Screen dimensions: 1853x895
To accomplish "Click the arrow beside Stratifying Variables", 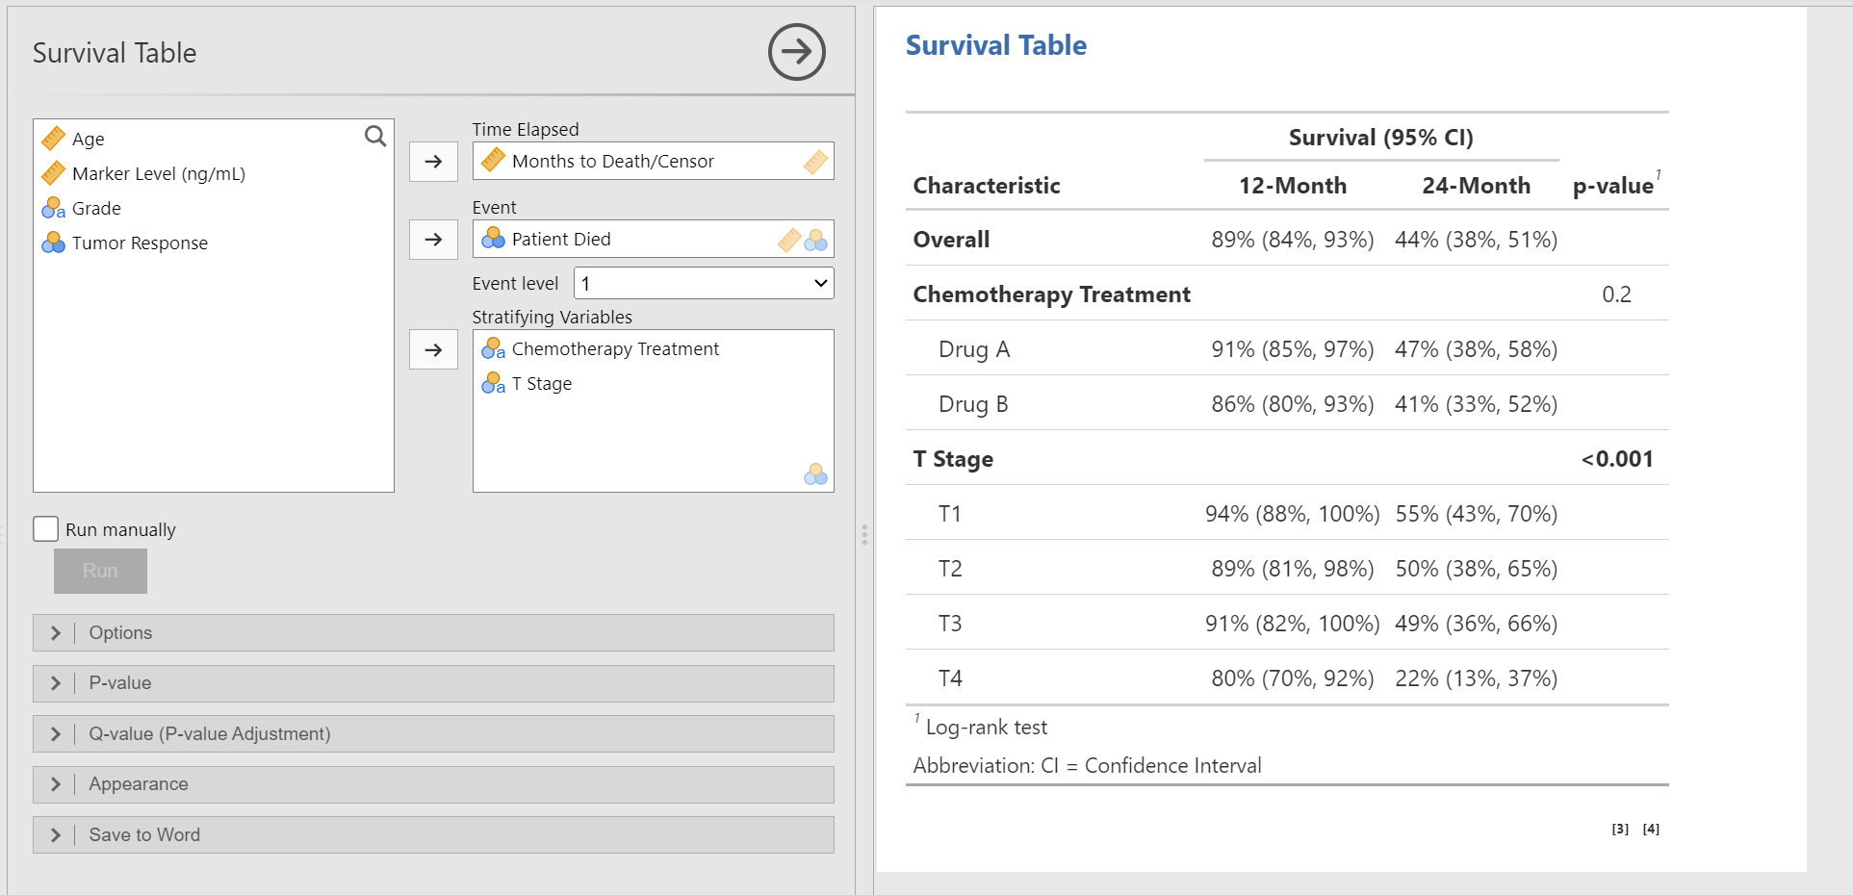I will 433,350.
